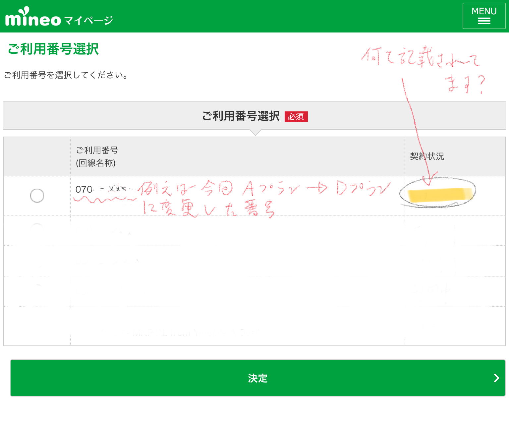Click the arrow chevron on 決定 button
The image size is (509, 432).
tap(496, 378)
